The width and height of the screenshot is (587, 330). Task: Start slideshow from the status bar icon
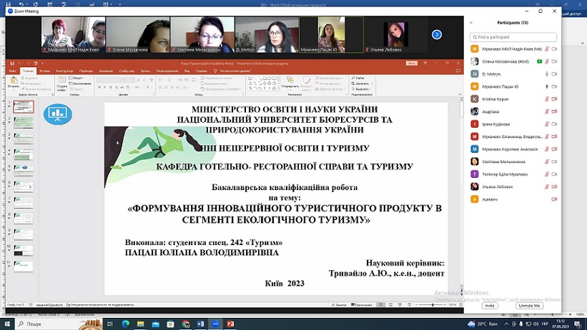(409, 305)
